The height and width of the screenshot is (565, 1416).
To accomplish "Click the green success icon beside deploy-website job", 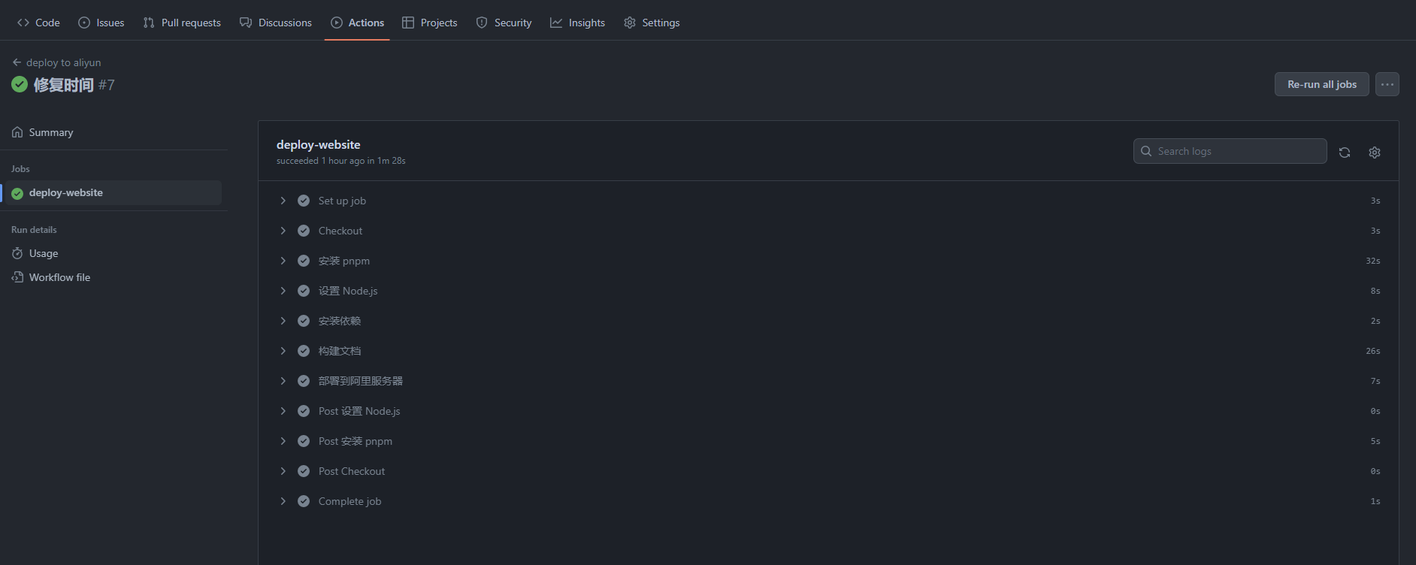I will pyautogui.click(x=17, y=193).
